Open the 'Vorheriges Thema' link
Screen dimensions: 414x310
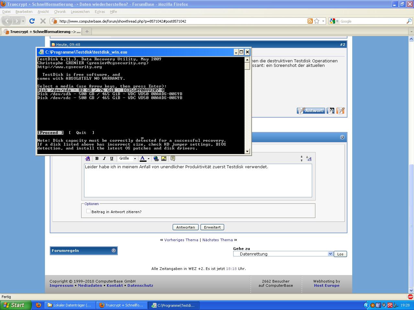(x=181, y=240)
